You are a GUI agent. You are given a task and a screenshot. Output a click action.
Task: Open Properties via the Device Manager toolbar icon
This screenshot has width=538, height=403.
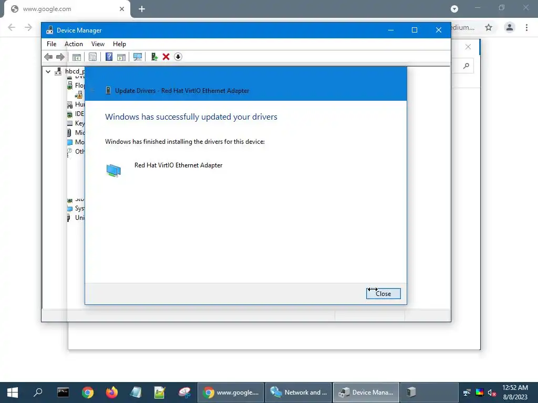(92, 57)
